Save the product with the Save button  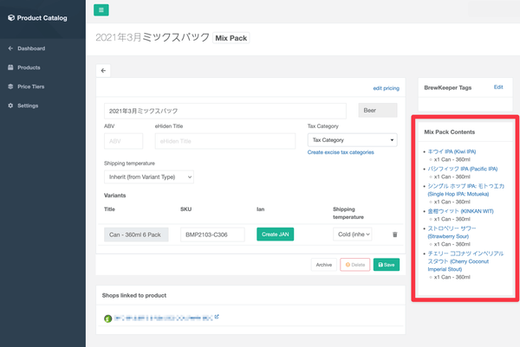tap(387, 265)
